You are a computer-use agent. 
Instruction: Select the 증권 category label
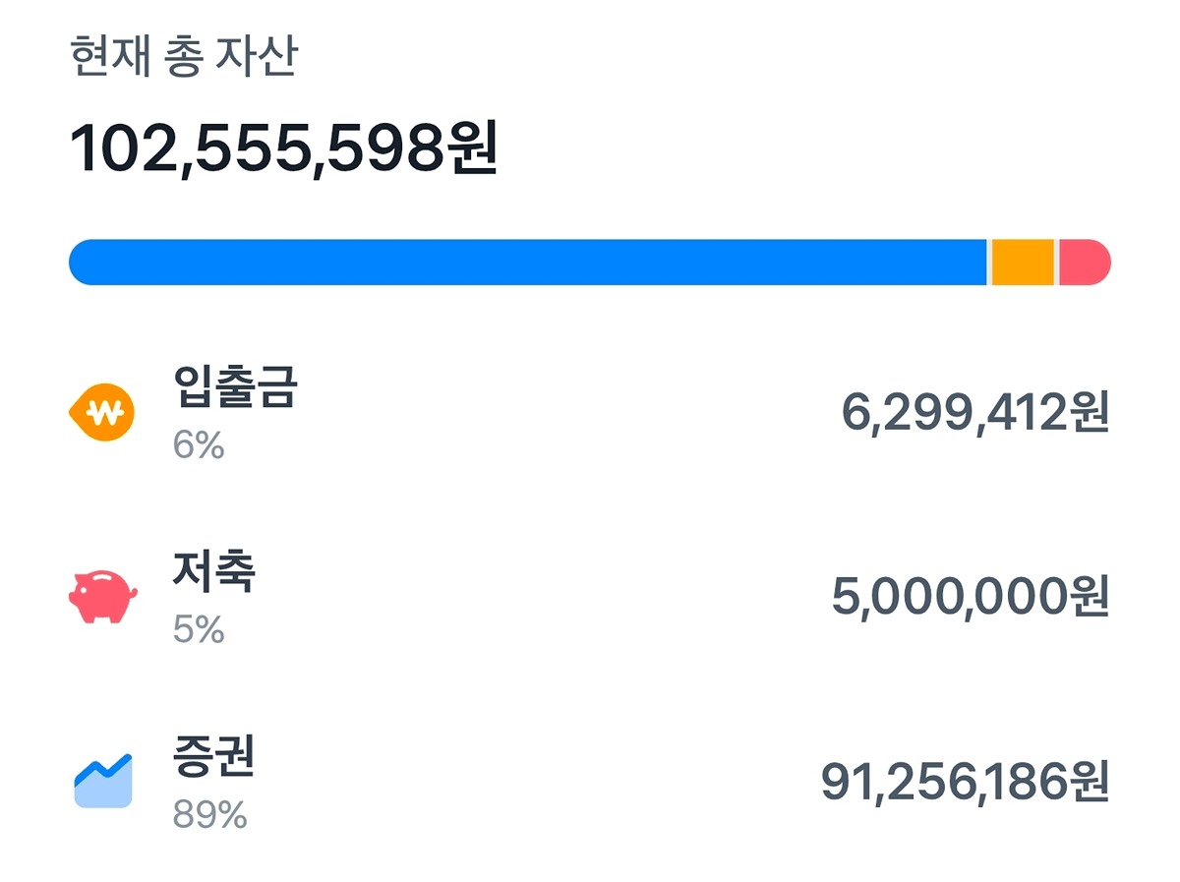pyautogui.click(x=213, y=756)
